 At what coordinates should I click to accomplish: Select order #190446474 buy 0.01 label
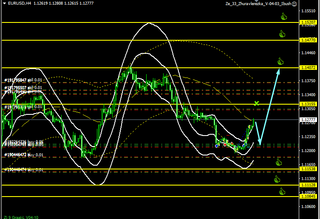pyautogui.click(x=24, y=169)
